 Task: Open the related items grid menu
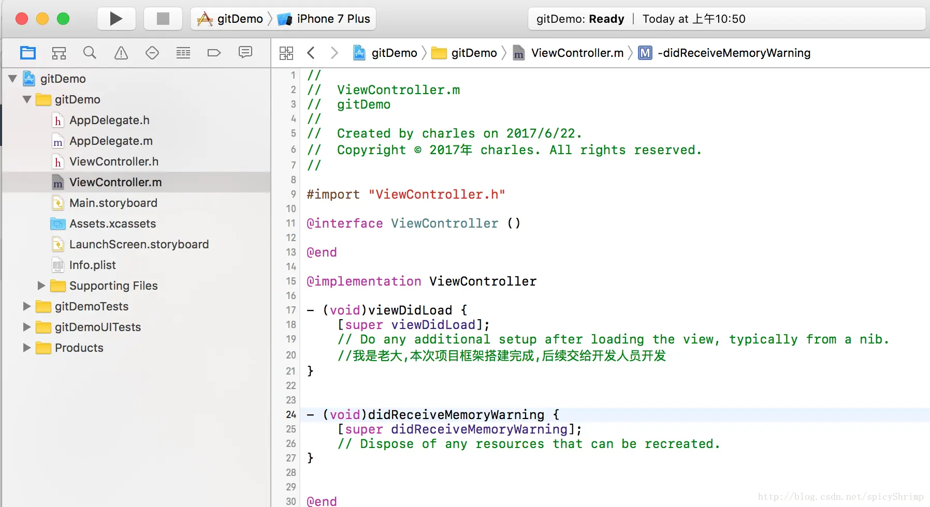click(x=286, y=53)
